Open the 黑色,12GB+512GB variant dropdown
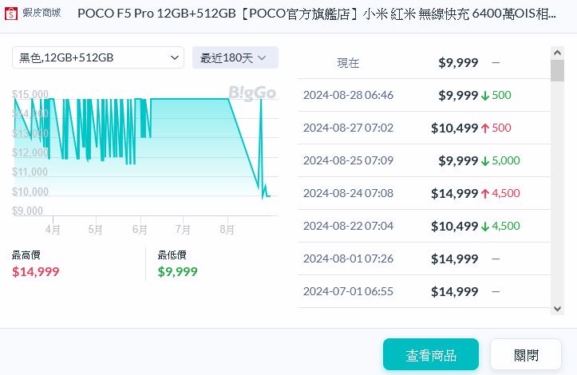 (99, 57)
